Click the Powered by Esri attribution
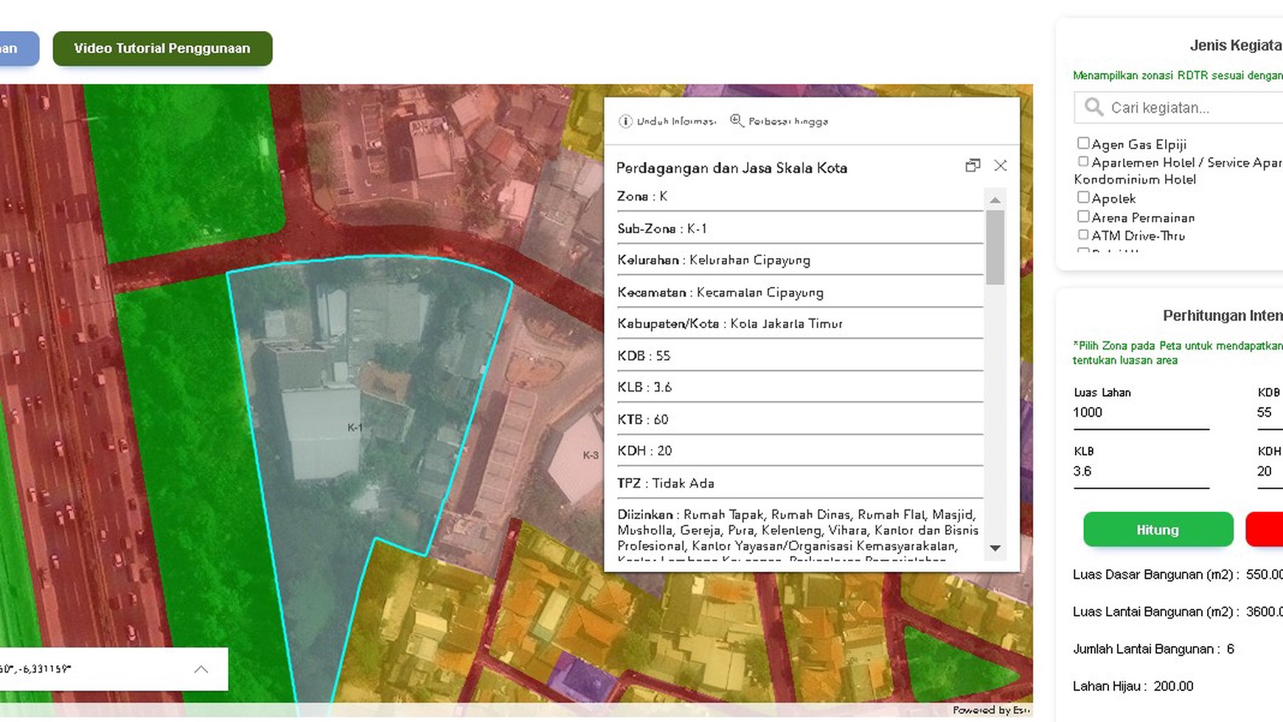This screenshot has width=1283, height=722. pos(991,710)
